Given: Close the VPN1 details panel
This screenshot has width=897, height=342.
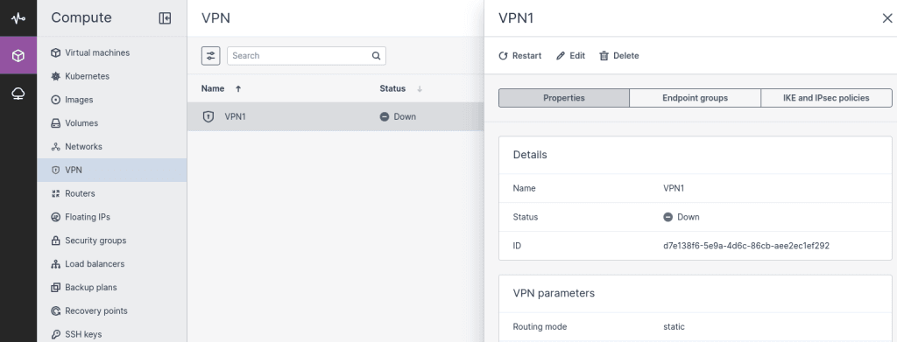Looking at the screenshot, I should (x=887, y=18).
